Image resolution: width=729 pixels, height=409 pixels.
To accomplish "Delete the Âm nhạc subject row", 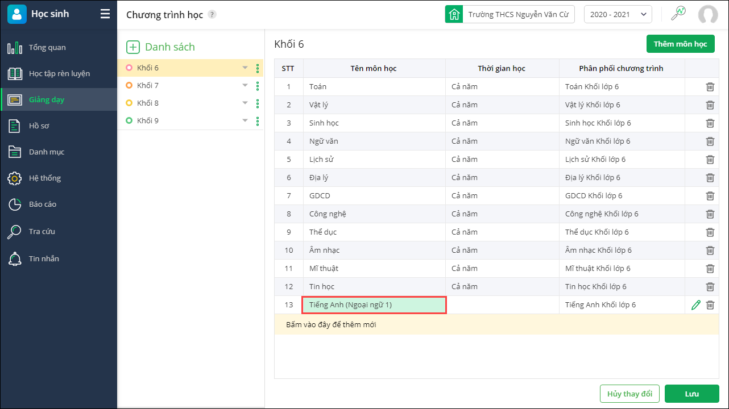I will 710,251.
